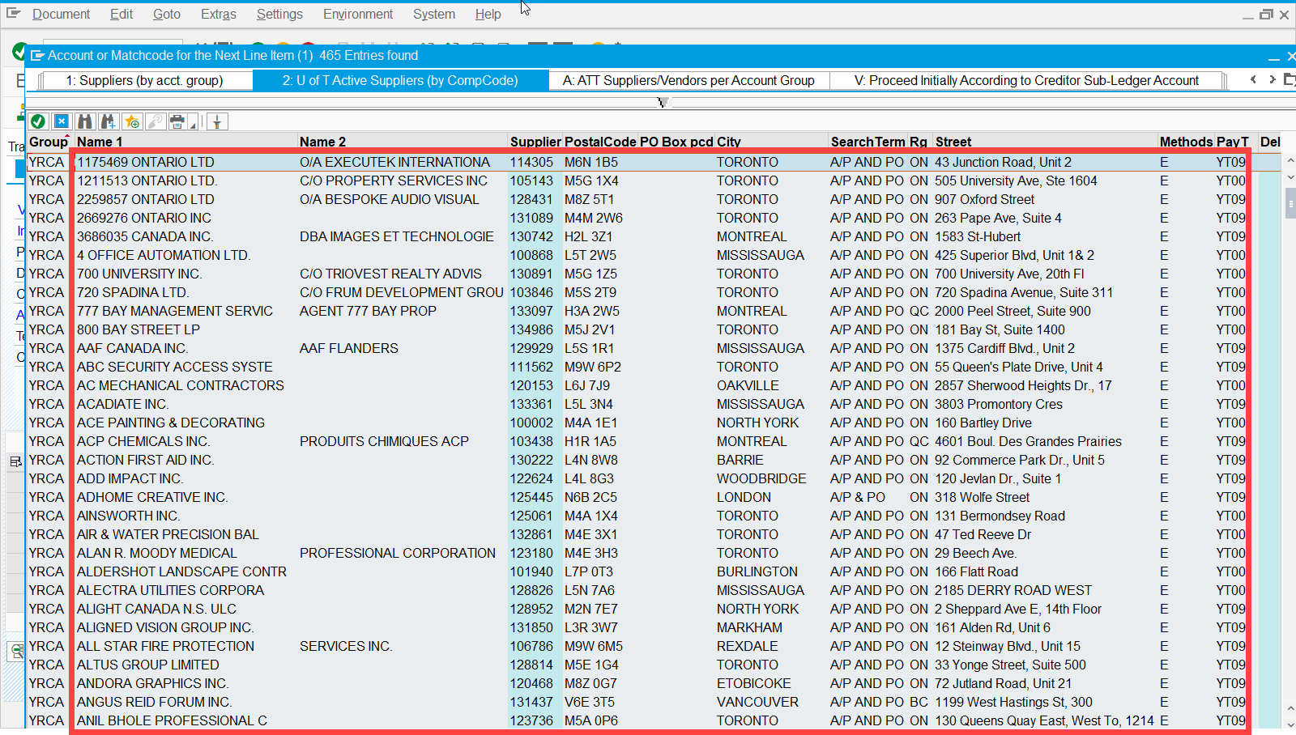Open the Document menu
This screenshot has width=1296, height=735.
click(x=61, y=14)
